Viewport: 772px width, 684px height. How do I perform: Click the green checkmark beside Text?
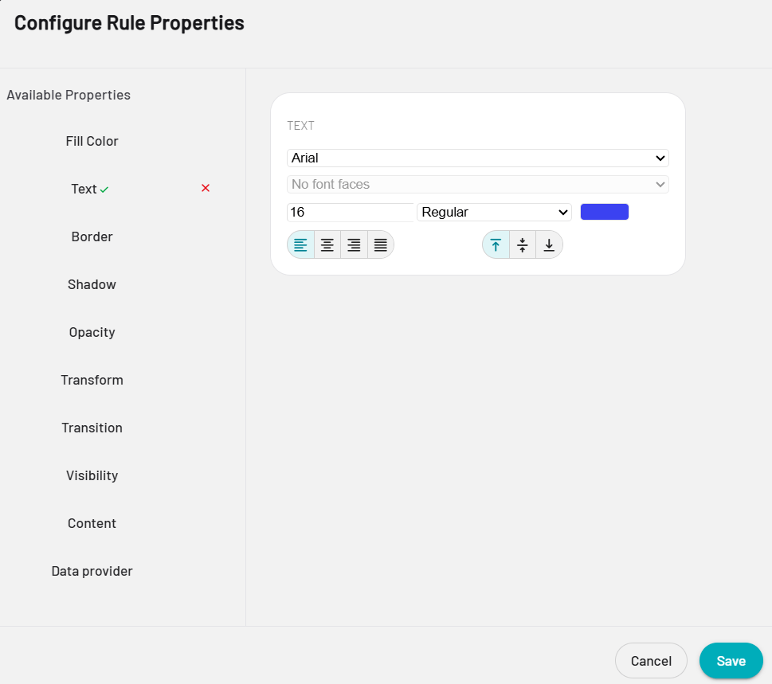[104, 190]
